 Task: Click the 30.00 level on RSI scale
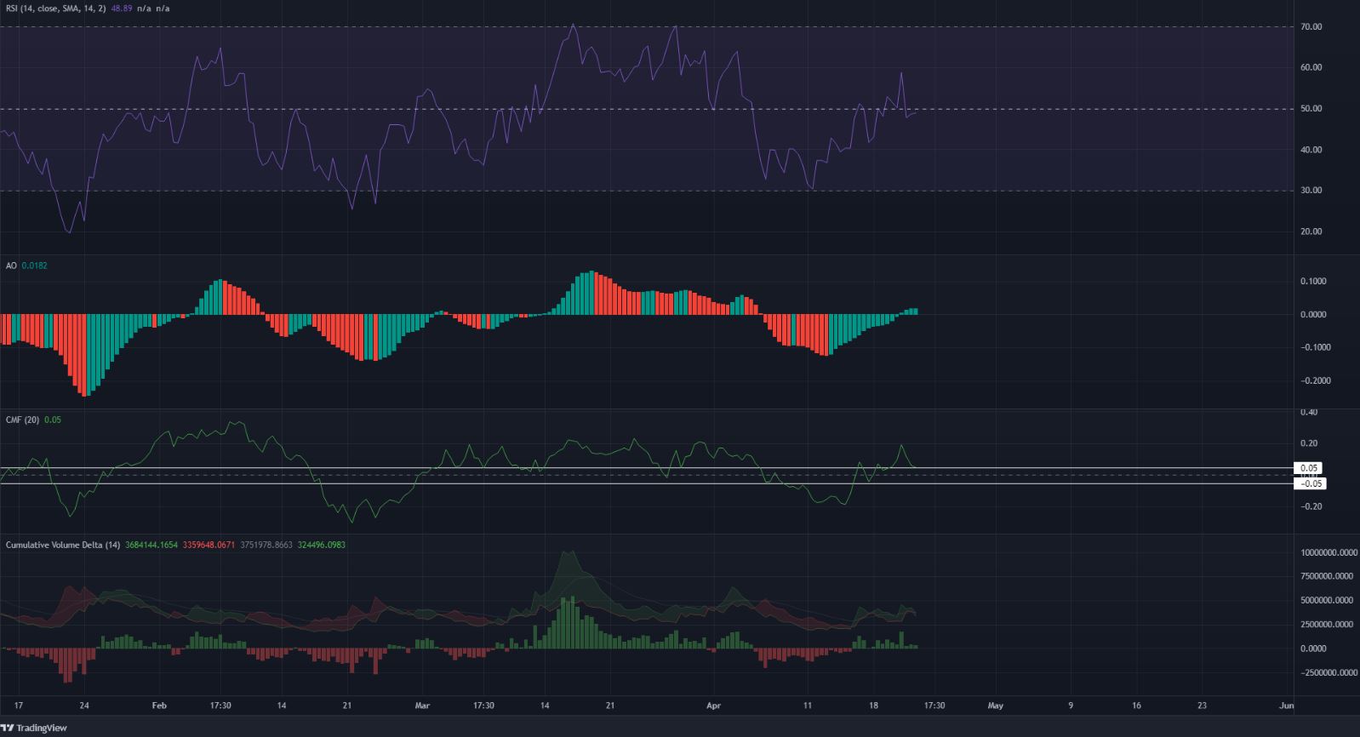coord(1311,191)
